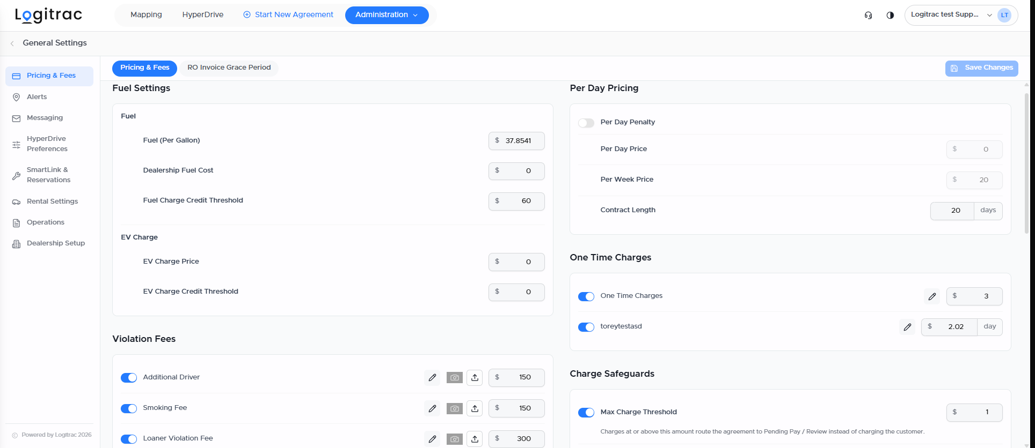This screenshot has height=448, width=1035.
Task: Open SmartLink & Reservations in sidebar
Action: [x=49, y=175]
